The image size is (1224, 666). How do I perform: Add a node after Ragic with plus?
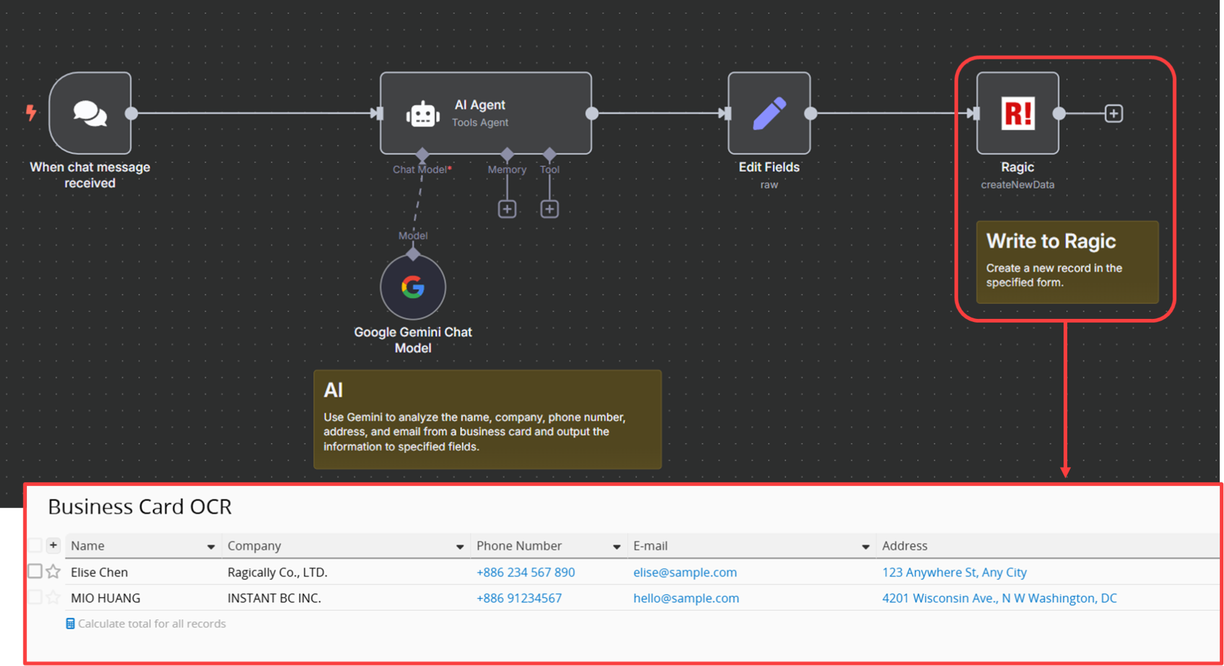coord(1113,113)
